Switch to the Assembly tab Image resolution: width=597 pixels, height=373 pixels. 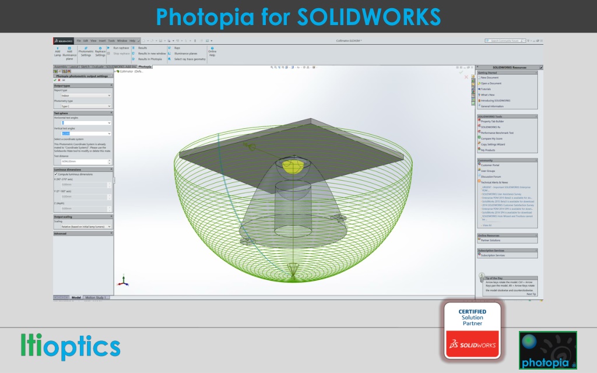pos(61,66)
